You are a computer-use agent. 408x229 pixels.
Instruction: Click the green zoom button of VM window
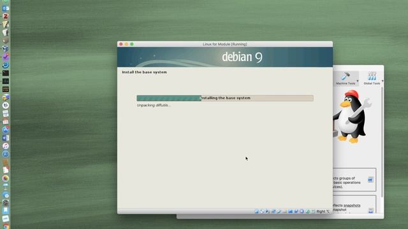pos(132,44)
